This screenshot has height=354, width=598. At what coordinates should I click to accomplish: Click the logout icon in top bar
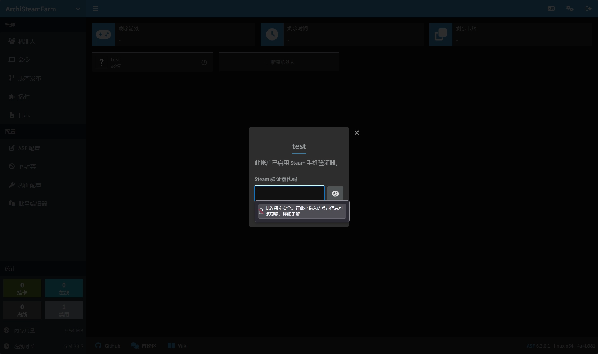pyautogui.click(x=588, y=9)
